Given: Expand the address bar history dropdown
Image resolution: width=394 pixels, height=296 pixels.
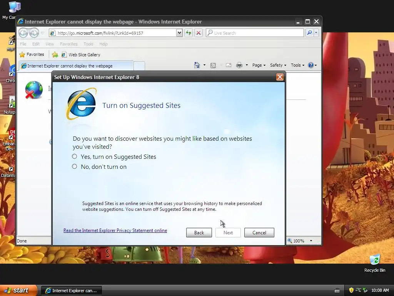Looking at the screenshot, I should [x=179, y=33].
